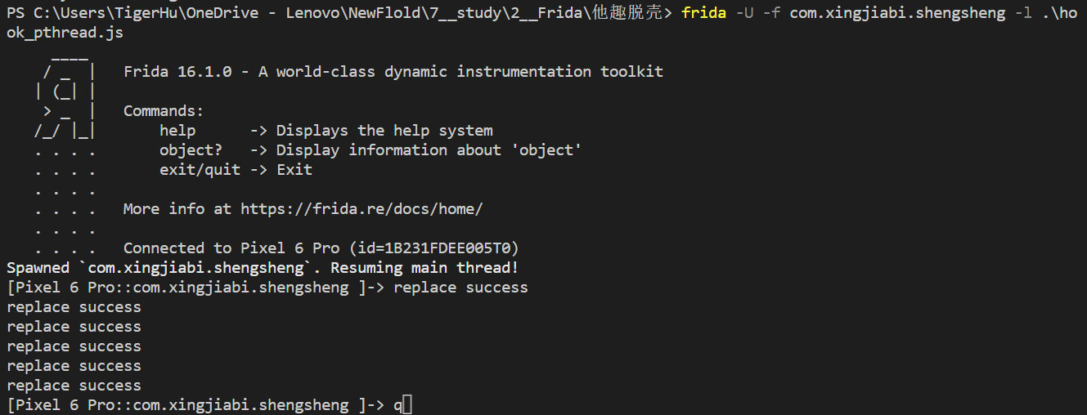Click the 'exit/quit' command entry
Viewport: 1087px width, 415px height.
(x=200, y=170)
